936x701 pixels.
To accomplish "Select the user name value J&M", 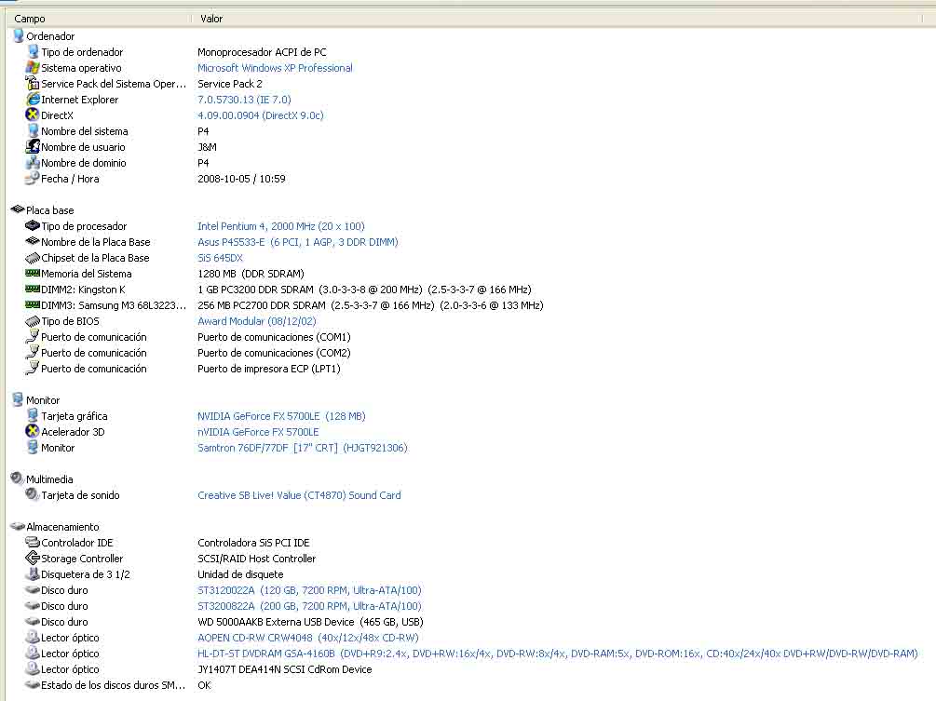I will pos(207,147).
